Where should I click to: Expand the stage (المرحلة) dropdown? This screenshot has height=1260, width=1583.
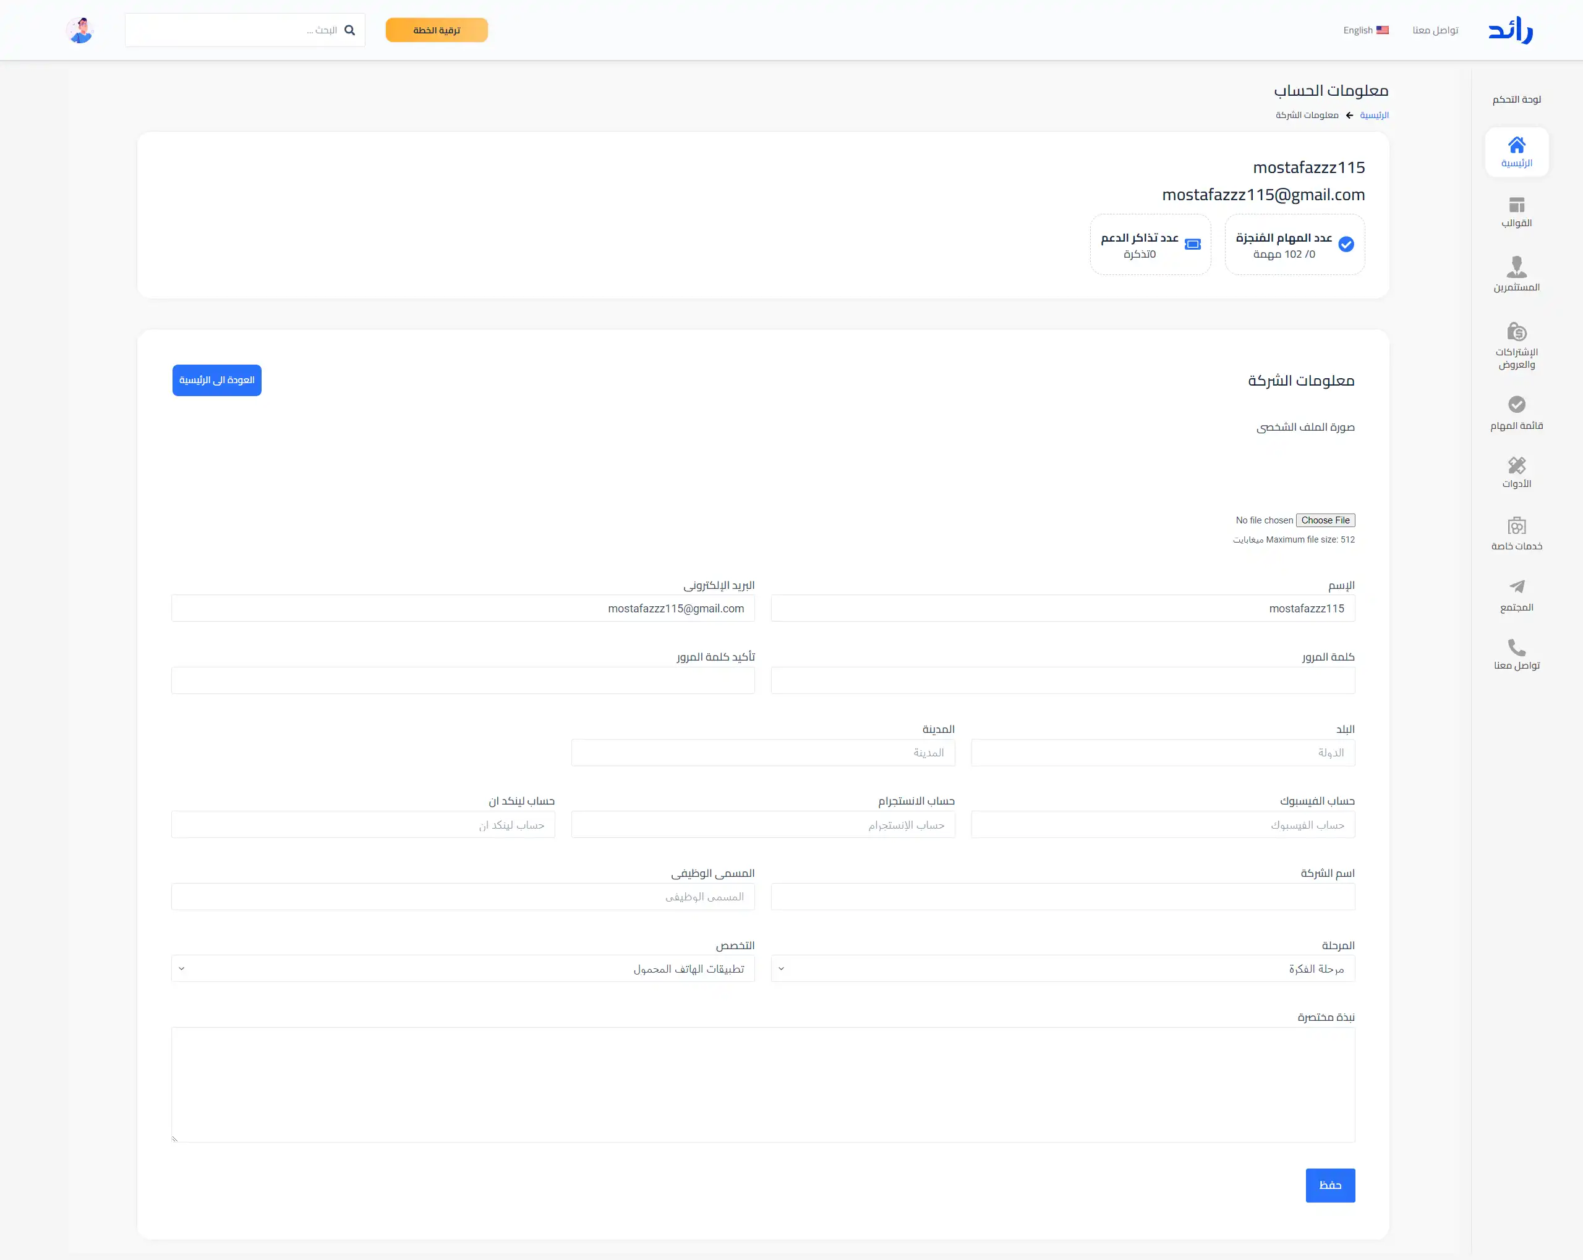click(x=1062, y=969)
